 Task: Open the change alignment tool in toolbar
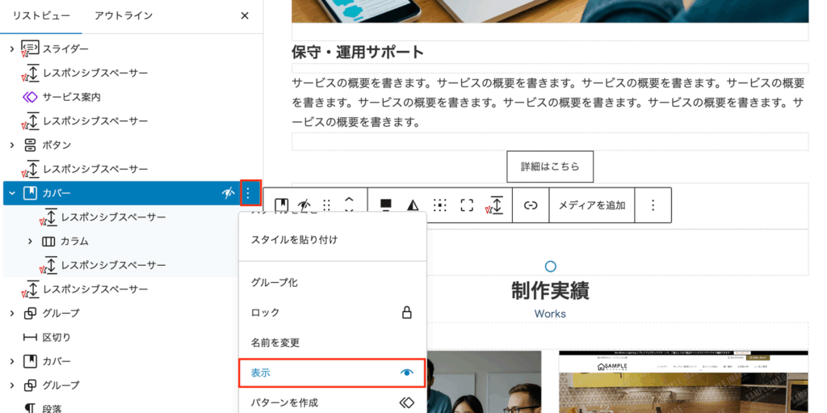pyautogui.click(x=386, y=205)
